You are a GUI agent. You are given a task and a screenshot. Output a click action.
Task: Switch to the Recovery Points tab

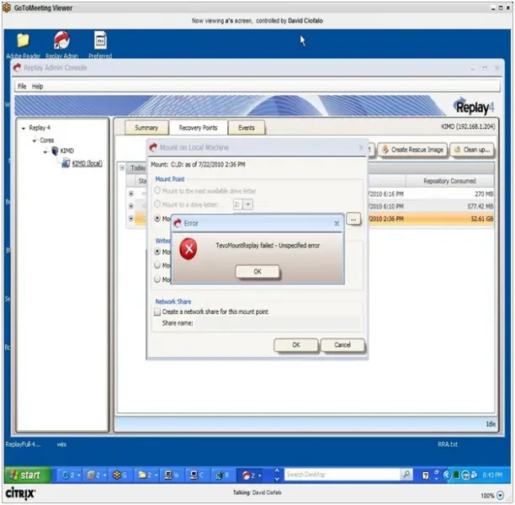(198, 127)
